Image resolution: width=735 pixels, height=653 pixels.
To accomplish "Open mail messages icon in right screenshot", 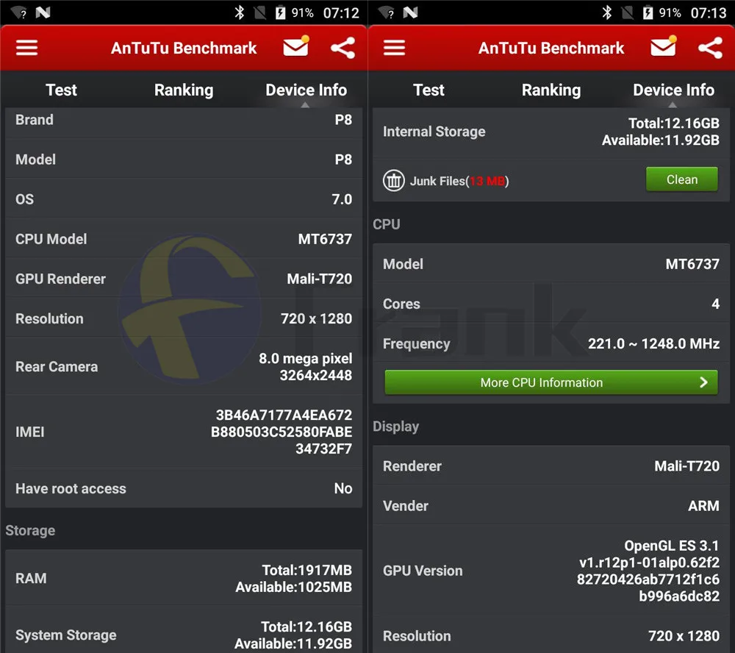I will (664, 46).
